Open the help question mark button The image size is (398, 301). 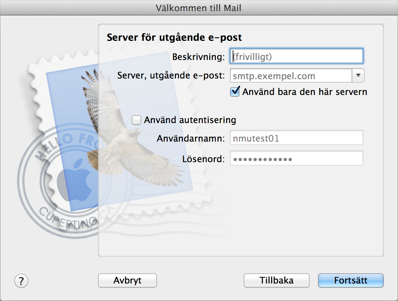[21, 281]
